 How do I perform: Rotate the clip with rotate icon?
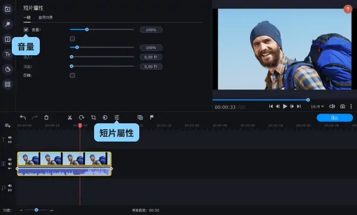[82, 117]
